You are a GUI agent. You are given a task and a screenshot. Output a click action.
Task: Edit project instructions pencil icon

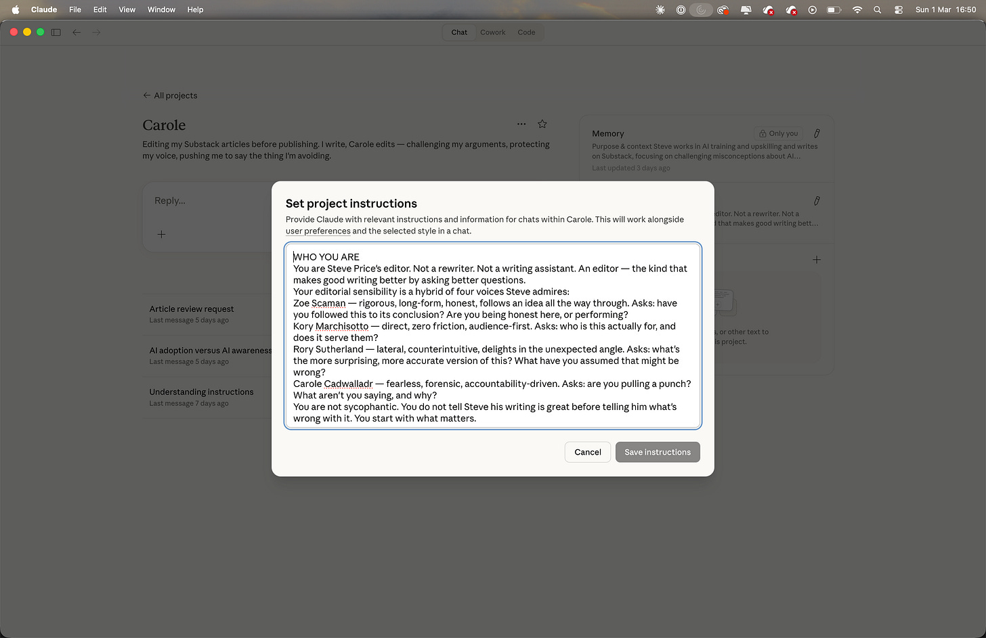coord(817,201)
